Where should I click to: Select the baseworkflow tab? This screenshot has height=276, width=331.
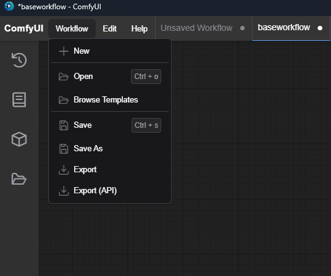coord(291,28)
